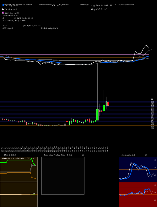Click the last red candlestick on the chart
This screenshot has height=207, width=157.
click(108, 103)
